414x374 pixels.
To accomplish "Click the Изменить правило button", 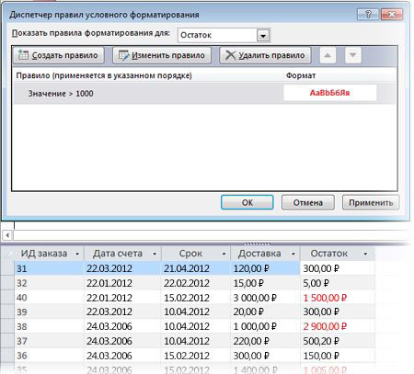I will click(x=162, y=55).
